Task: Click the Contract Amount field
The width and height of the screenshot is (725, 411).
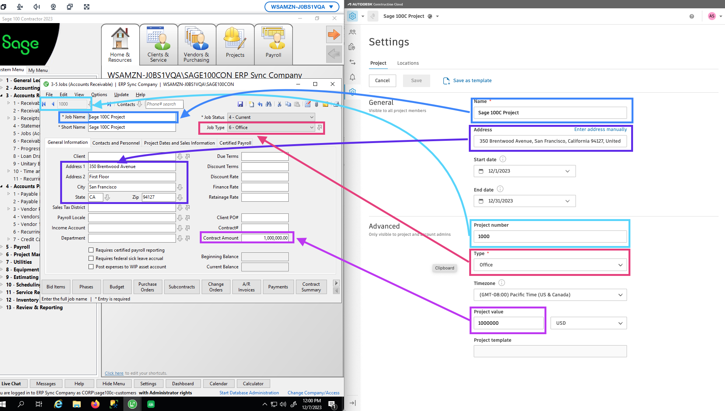Action: 265,238
